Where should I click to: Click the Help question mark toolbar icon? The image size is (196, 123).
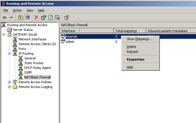[67, 18]
